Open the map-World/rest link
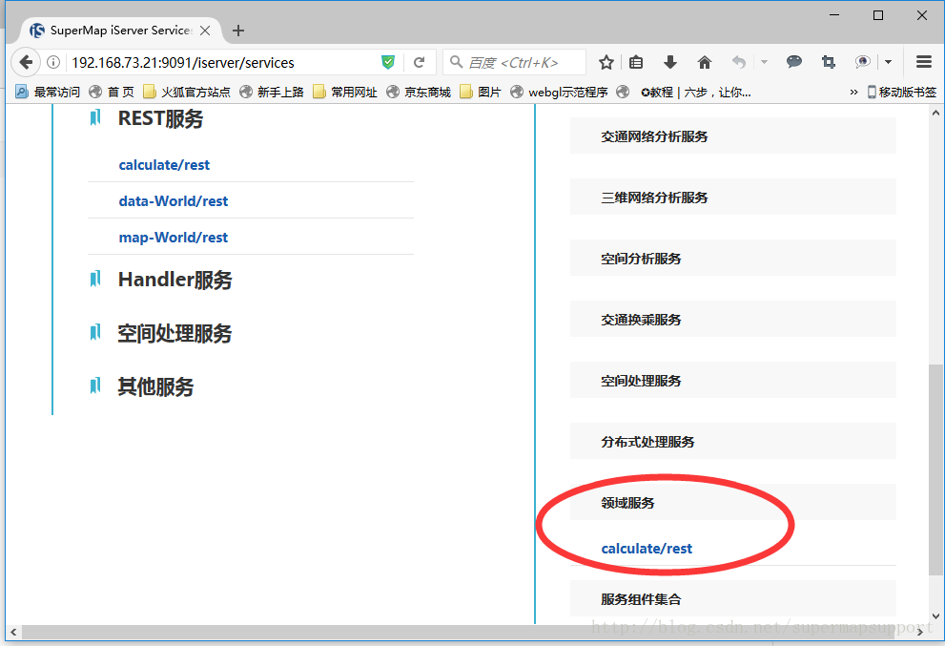The height and width of the screenshot is (646, 945). 173,237
